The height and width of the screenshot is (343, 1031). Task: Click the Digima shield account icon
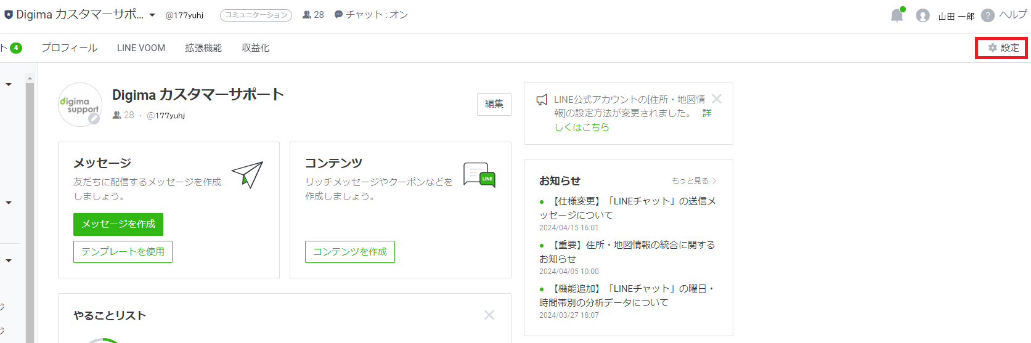coord(8,15)
